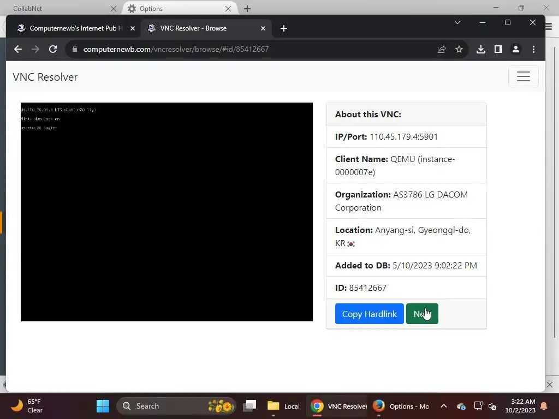
Task: Open background Firefox hamburger menu
Action: pyautogui.click(x=549, y=27)
